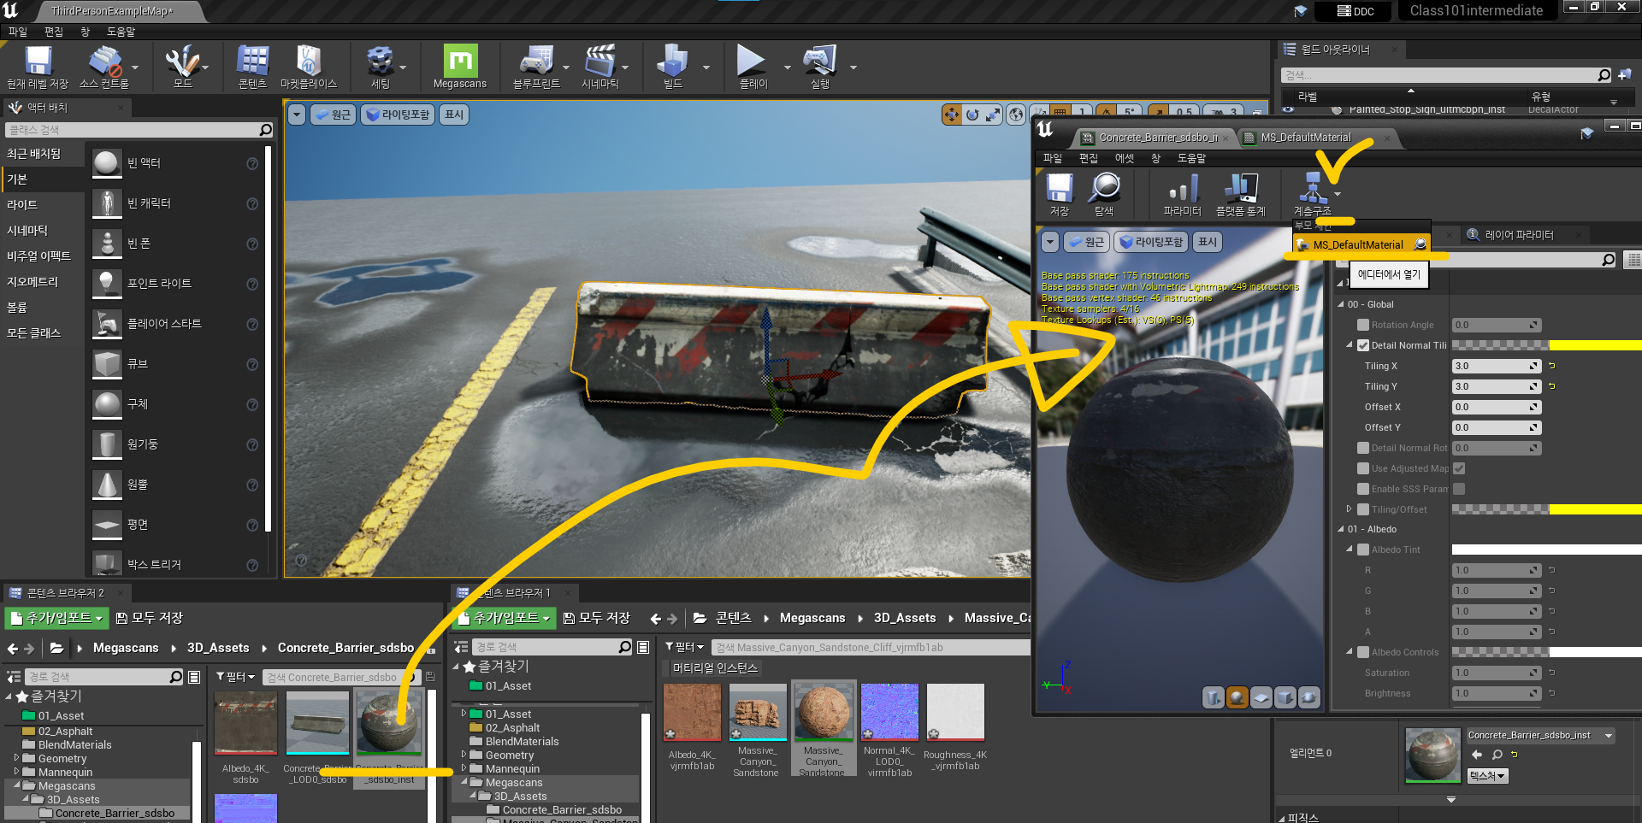Select the Normal_4K_LOD0 texture thumbnail

[x=889, y=711]
